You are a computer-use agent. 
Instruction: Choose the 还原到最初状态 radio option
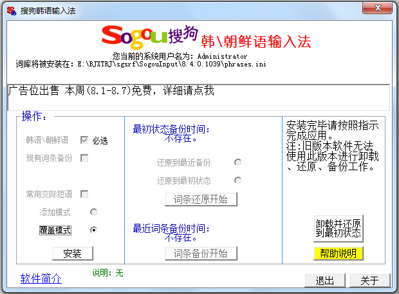238,181
